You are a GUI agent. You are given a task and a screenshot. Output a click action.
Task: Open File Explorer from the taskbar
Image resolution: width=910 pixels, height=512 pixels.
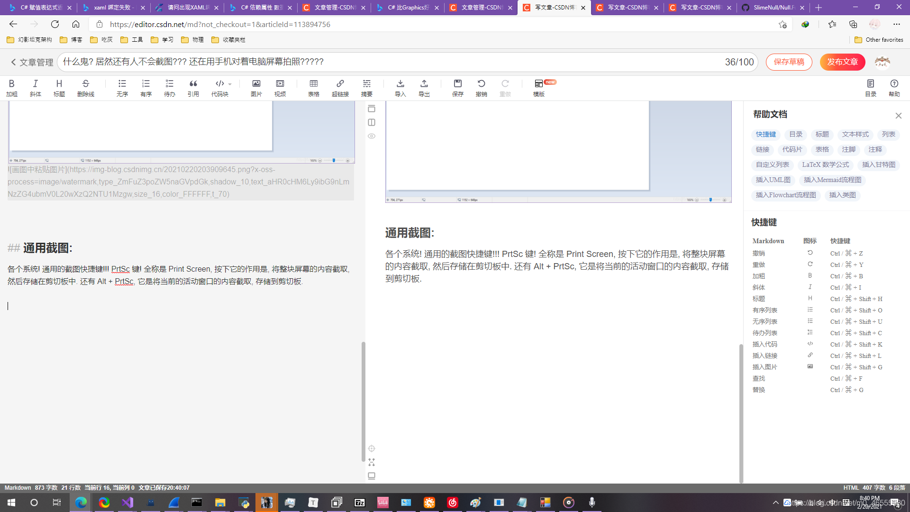tap(220, 503)
